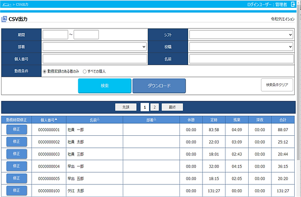Click the 勤務時間修正 column header
Screen dimensions: 301x197
17,120
